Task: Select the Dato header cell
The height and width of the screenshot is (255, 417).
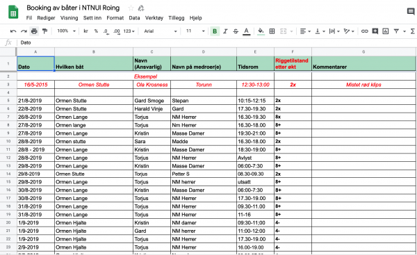Action: 35,63
